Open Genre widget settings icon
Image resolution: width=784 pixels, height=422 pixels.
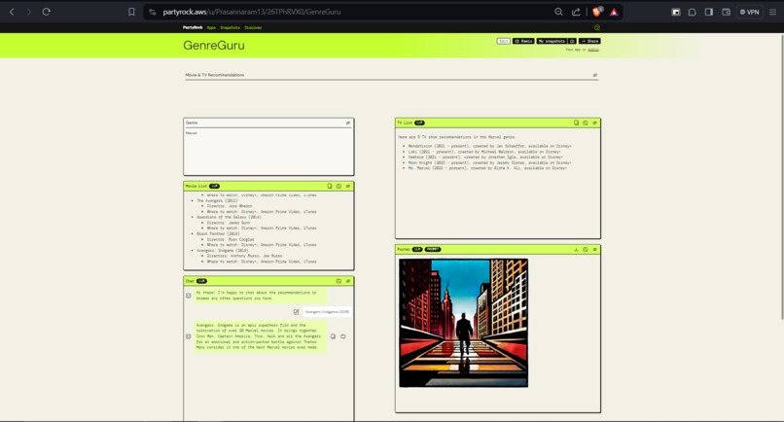[x=348, y=123]
